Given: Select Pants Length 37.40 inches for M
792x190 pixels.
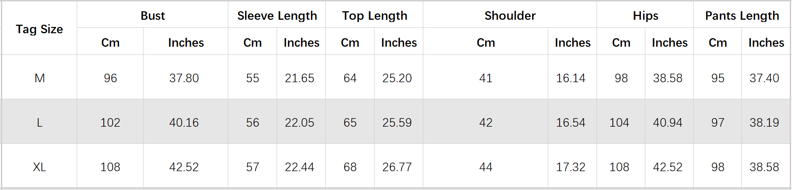Looking at the screenshot, I should point(764,78).
